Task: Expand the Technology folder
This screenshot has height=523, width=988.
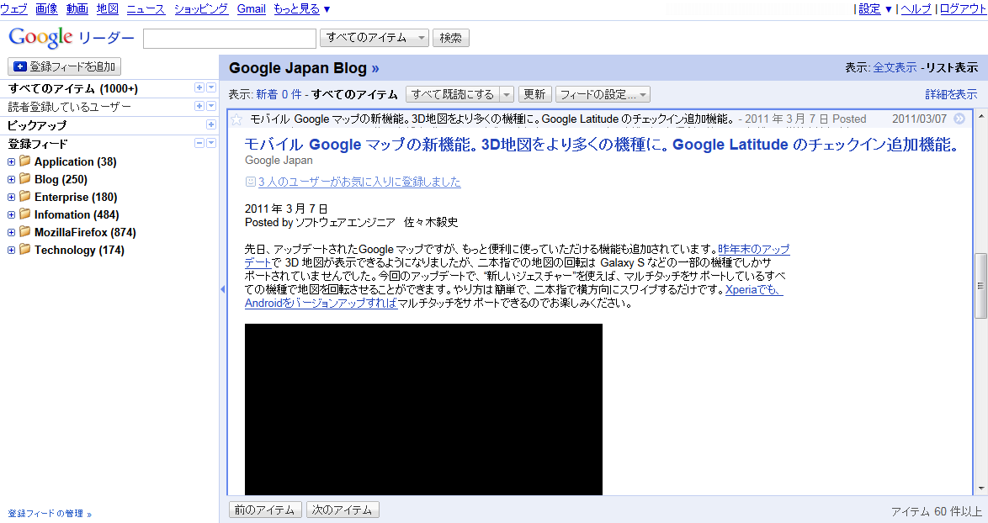Action: point(11,250)
